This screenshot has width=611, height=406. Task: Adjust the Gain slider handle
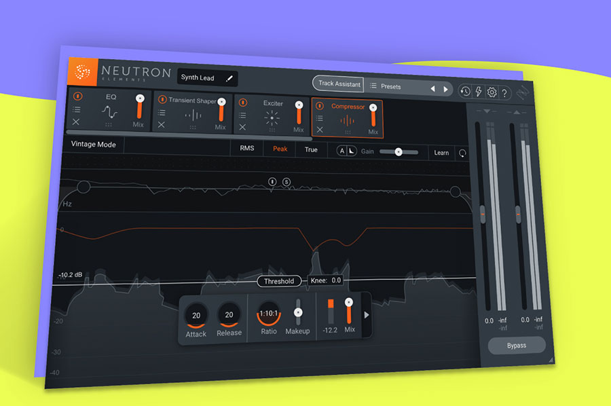399,152
